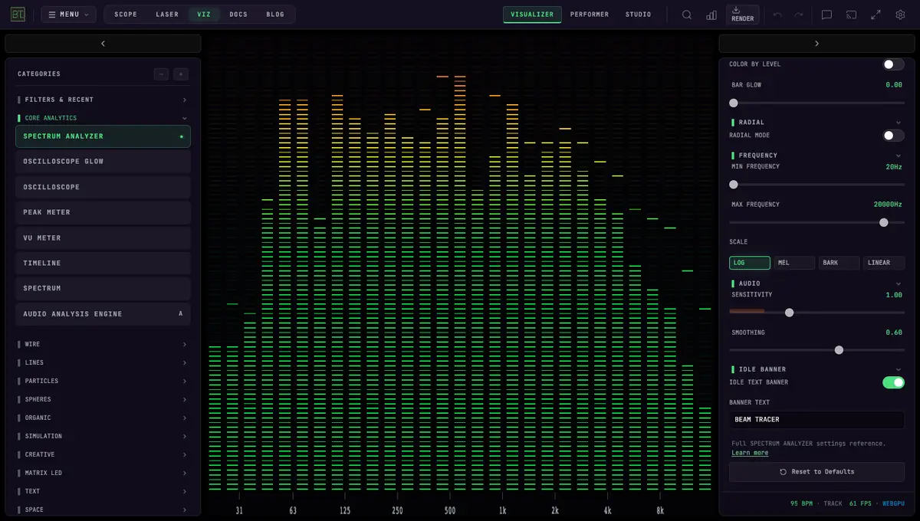
Task: Expand all categories with the plus icon
Action: [x=181, y=74]
